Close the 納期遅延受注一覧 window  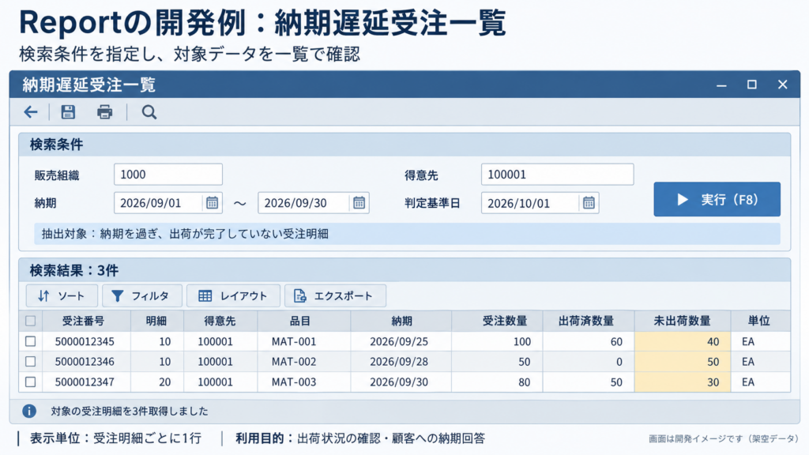[783, 85]
